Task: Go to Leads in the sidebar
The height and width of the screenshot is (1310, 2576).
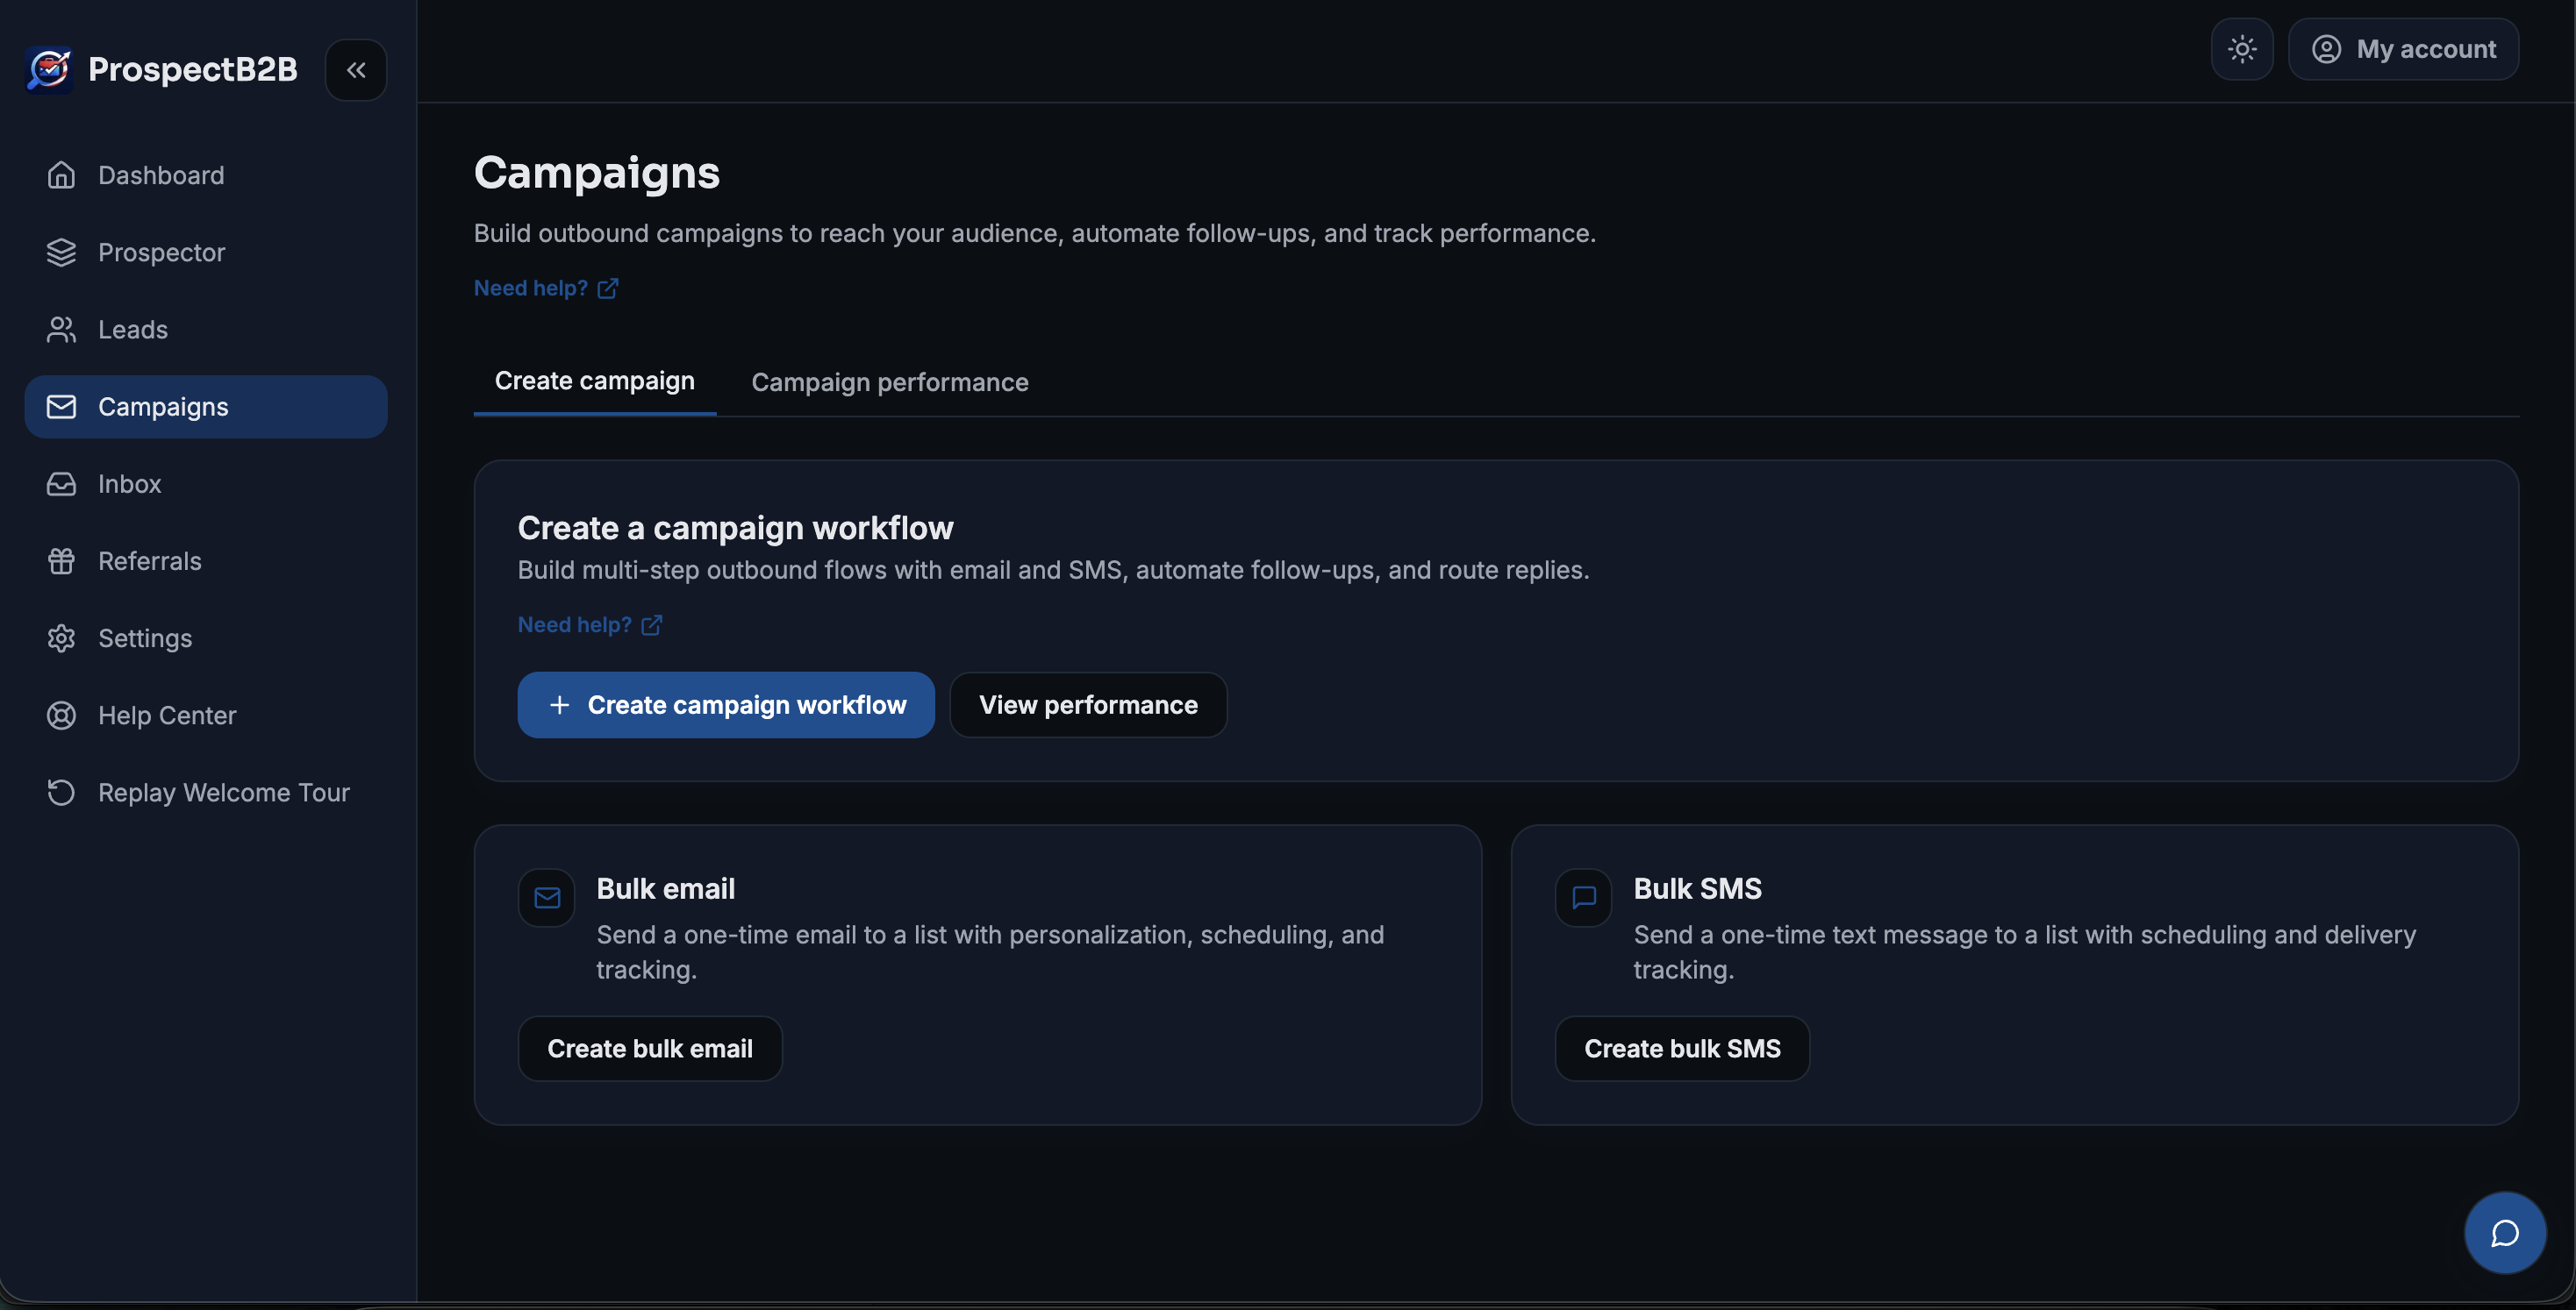Action: coord(132,330)
